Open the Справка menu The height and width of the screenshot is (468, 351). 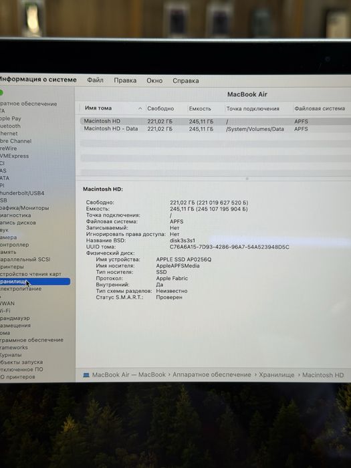pos(186,81)
